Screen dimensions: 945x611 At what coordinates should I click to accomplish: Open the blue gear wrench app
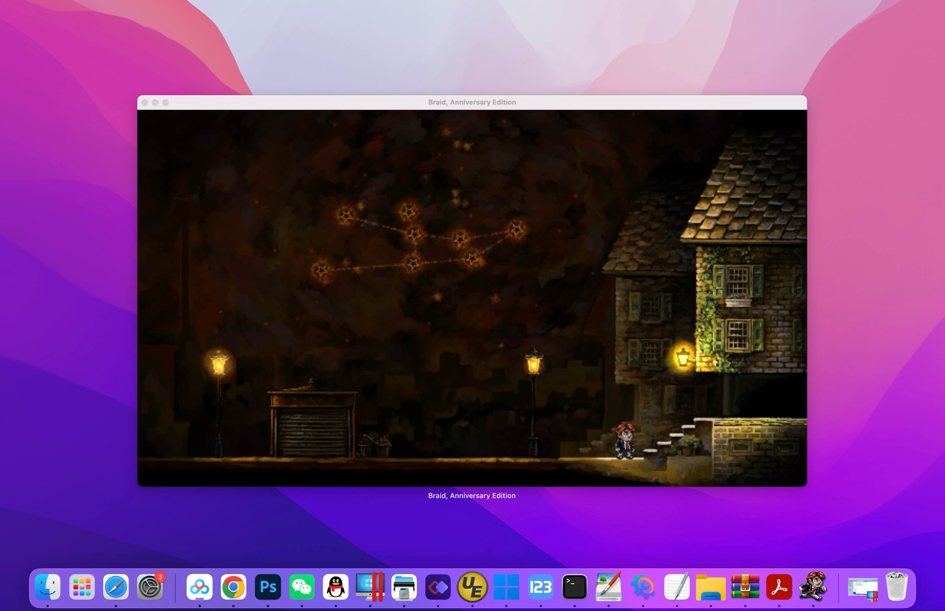[x=643, y=586]
